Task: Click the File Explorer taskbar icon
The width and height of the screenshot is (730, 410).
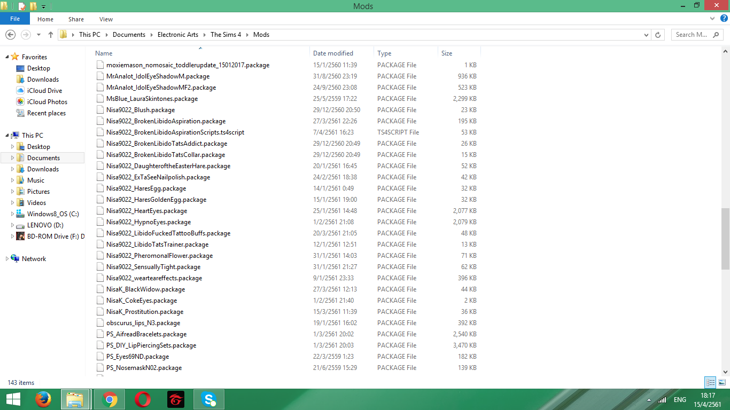Action: point(75,399)
